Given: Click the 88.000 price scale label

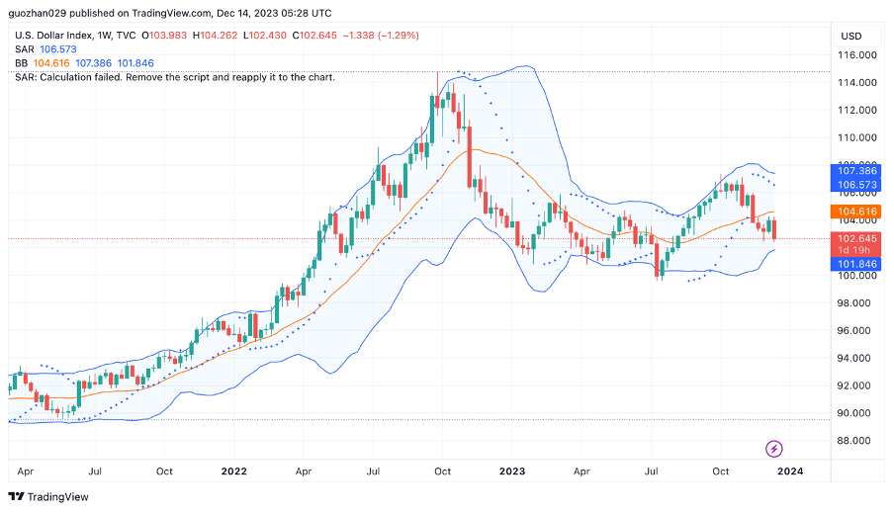Looking at the screenshot, I should tap(857, 441).
